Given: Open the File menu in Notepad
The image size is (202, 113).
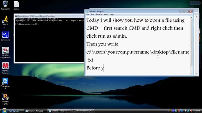Looking at the screenshot, I should [x=88, y=14].
